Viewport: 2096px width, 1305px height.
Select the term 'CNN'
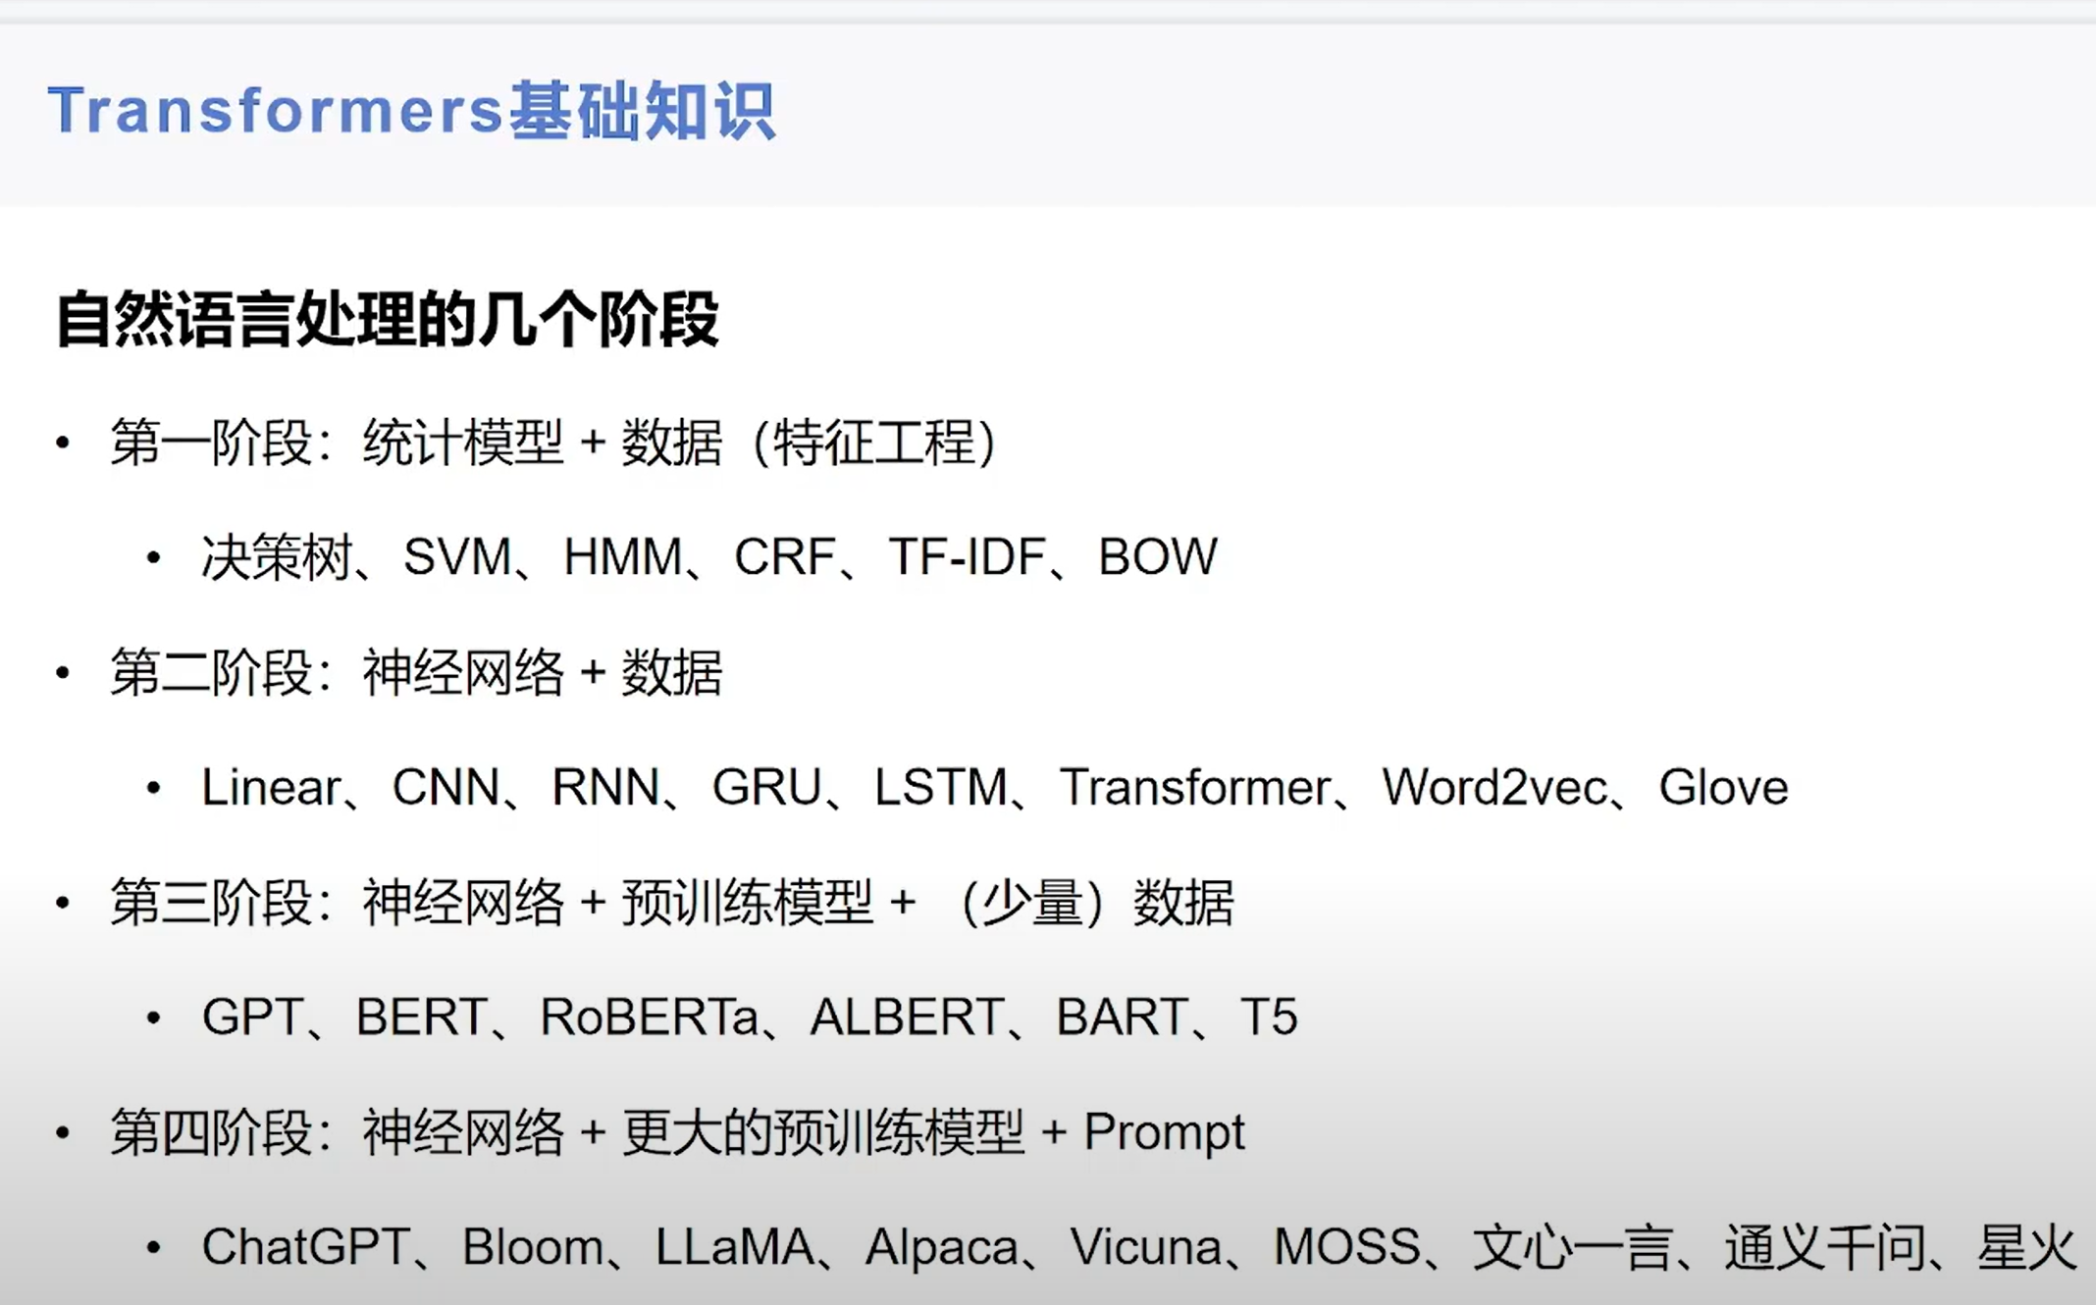(445, 787)
